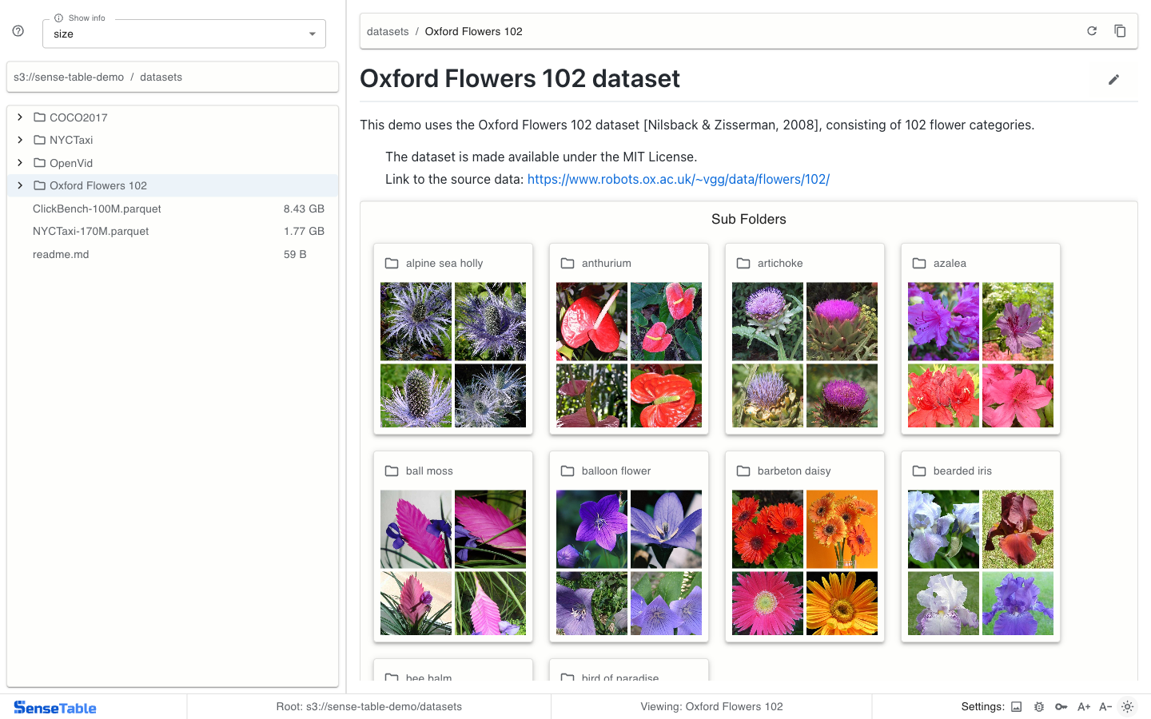
Task: Expand the COCO2017 folder
Action: tap(20, 117)
